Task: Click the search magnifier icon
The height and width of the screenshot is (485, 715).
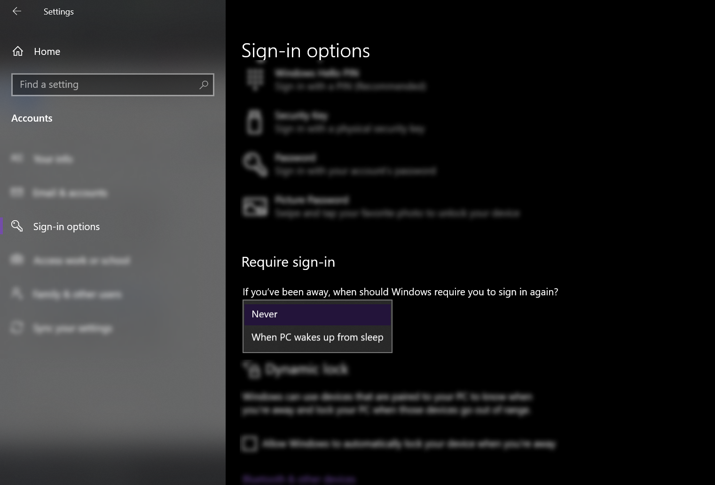Action: [204, 85]
